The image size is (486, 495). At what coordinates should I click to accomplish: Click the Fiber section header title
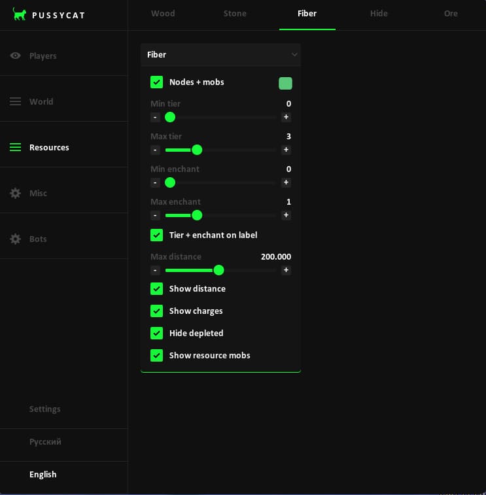pos(156,55)
